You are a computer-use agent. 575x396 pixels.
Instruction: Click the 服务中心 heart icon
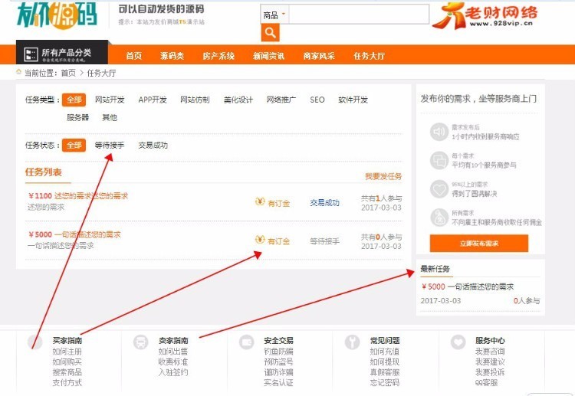458,342
